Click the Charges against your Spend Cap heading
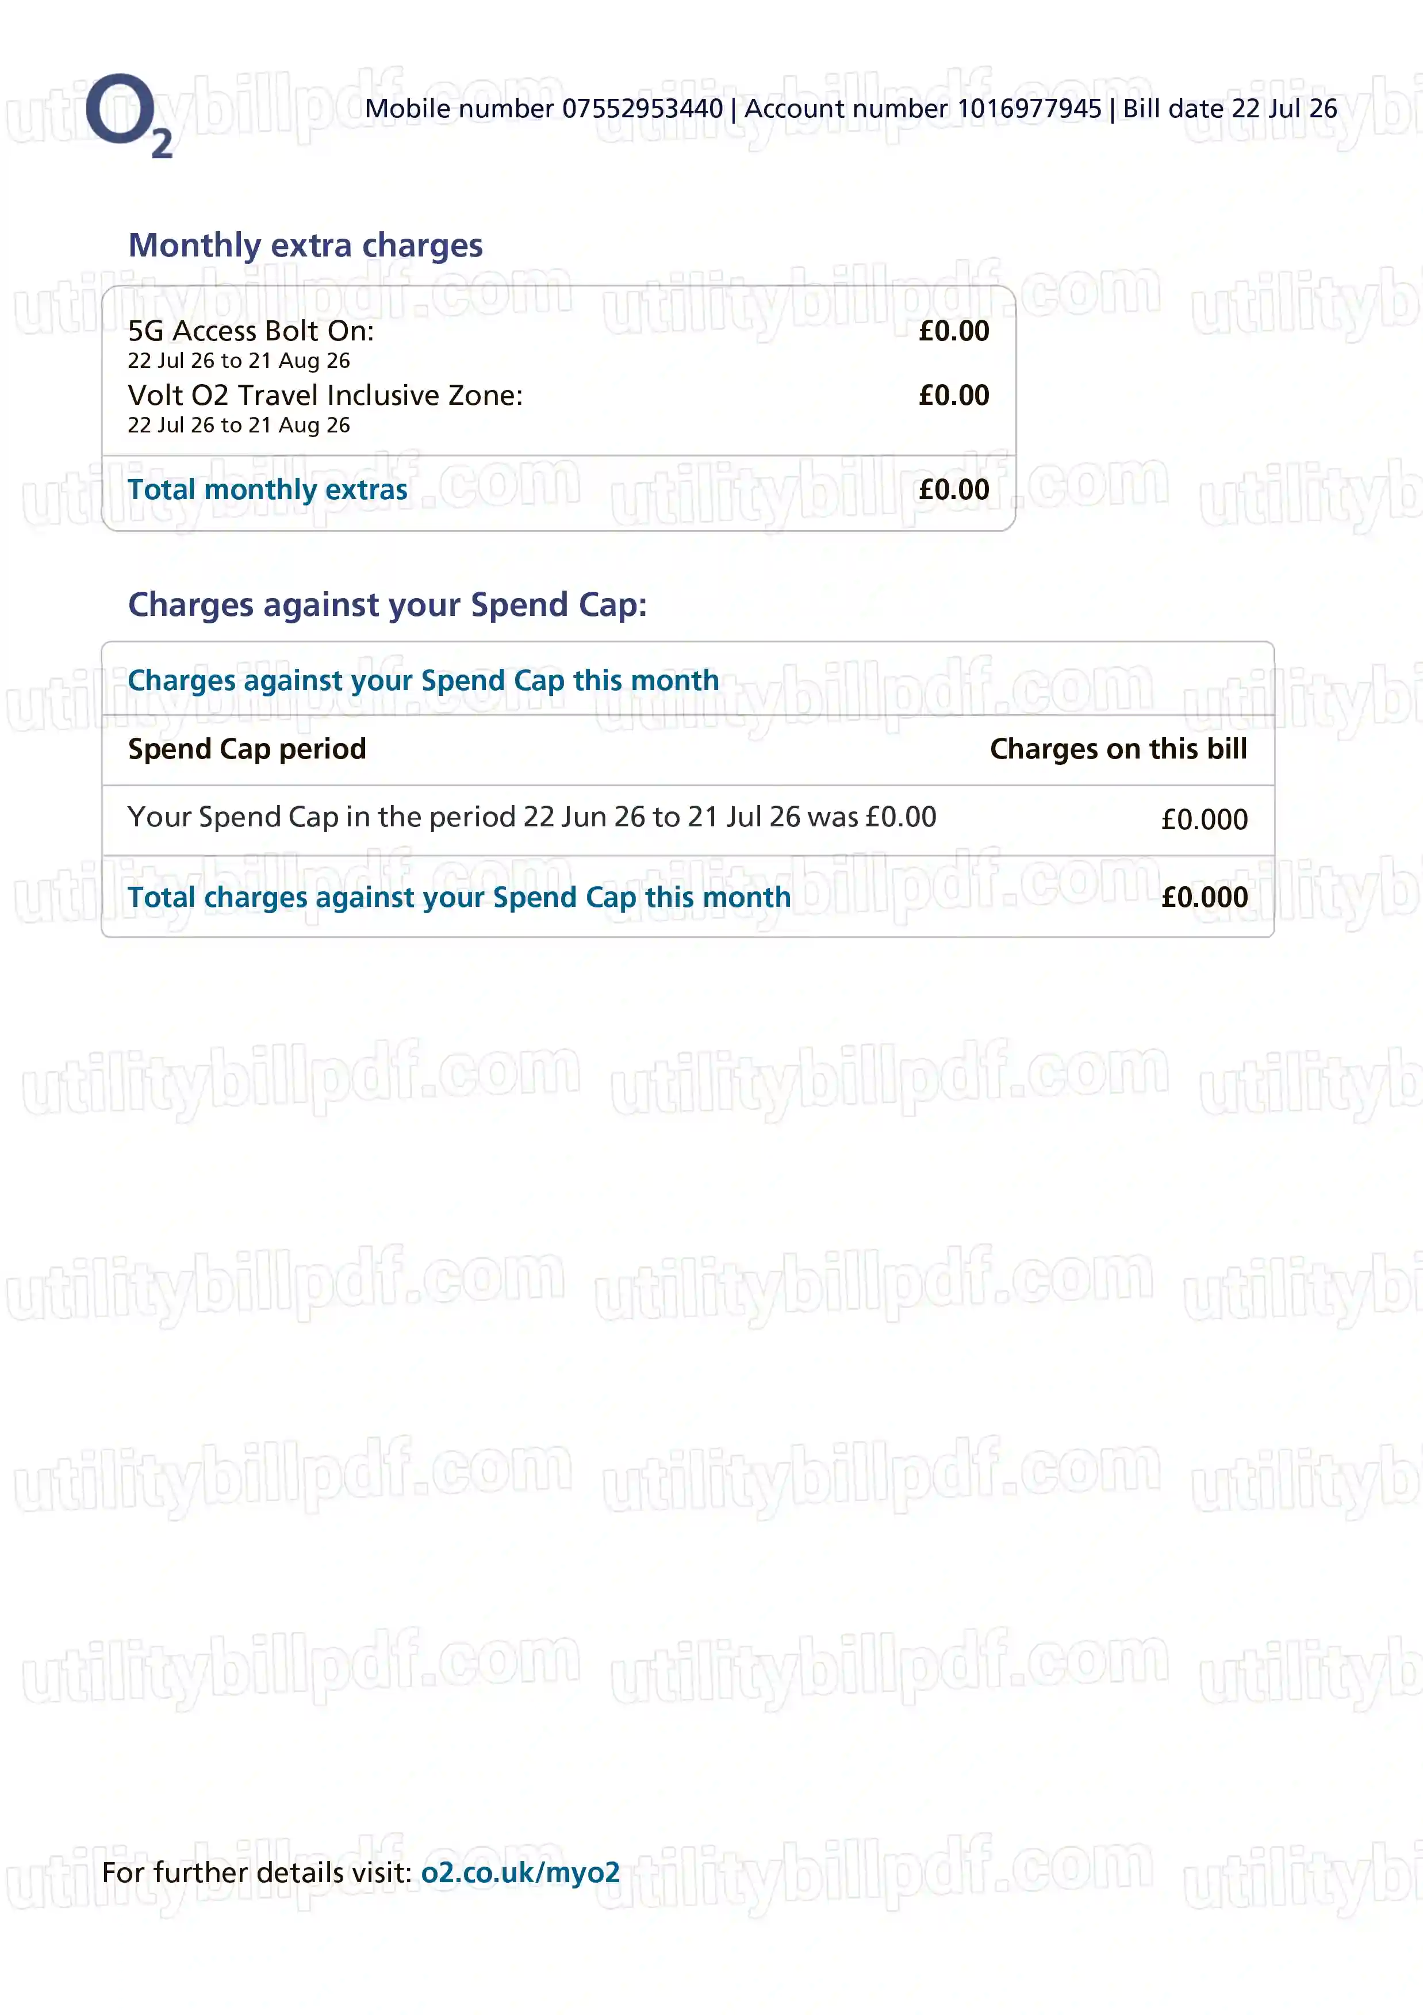Screen dimensions: 1423x2015 (388, 605)
